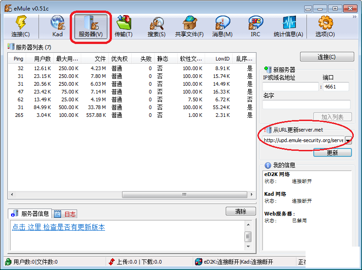Open the Transfers (传输) toolbar icon
This screenshot has height=270, width=362.
(124, 22)
